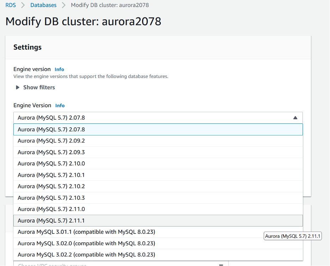
Task: Select Aurora (MySQL 5.7) 2.10.0 option
Action: click(158, 164)
